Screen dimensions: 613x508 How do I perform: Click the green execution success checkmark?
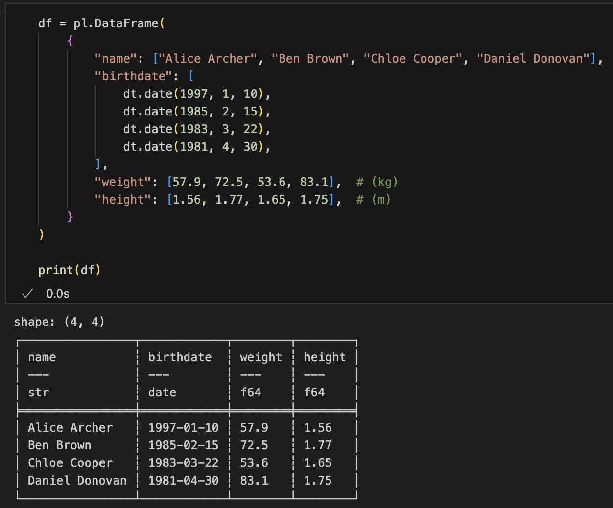[27, 293]
